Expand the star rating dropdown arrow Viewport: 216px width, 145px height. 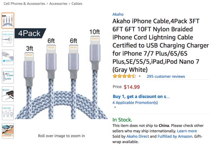point(140,77)
